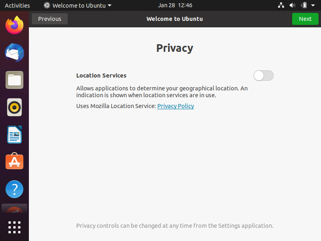Expand the system menu arrow
The height and width of the screenshot is (241, 321).
coord(313,6)
